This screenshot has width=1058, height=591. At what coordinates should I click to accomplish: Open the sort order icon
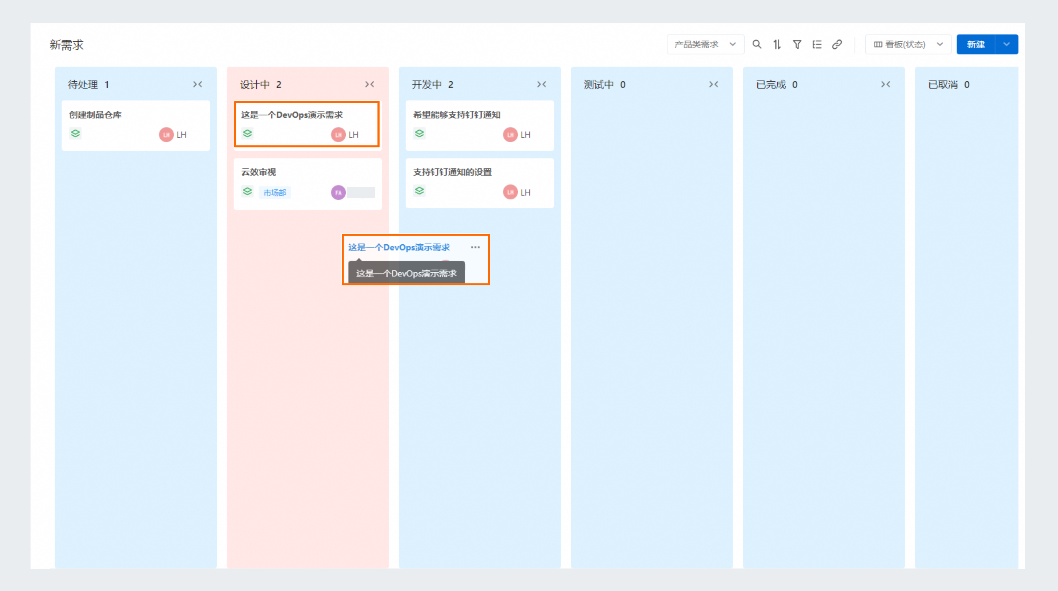pos(777,44)
